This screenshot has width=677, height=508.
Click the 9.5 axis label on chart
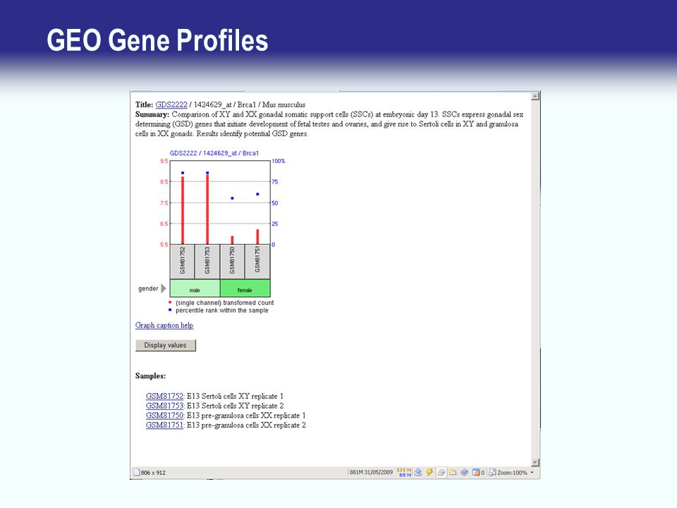tap(164, 161)
